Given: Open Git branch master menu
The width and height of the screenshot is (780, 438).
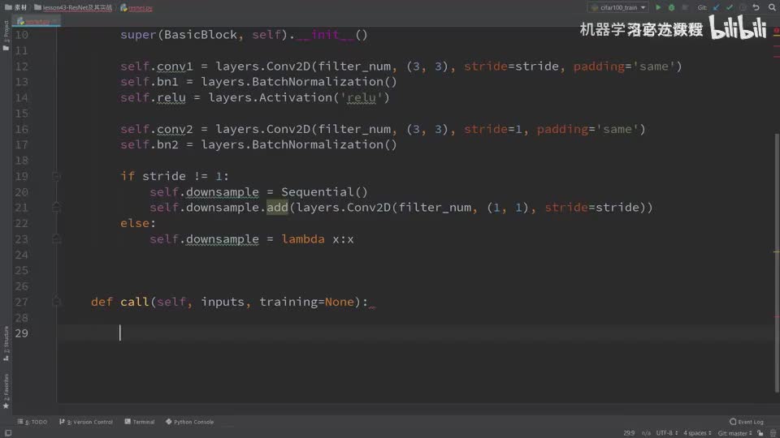Looking at the screenshot, I should (x=734, y=433).
